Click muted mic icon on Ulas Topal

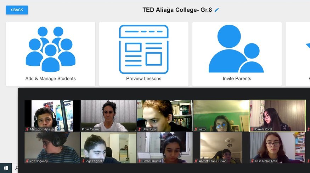pos(140,129)
